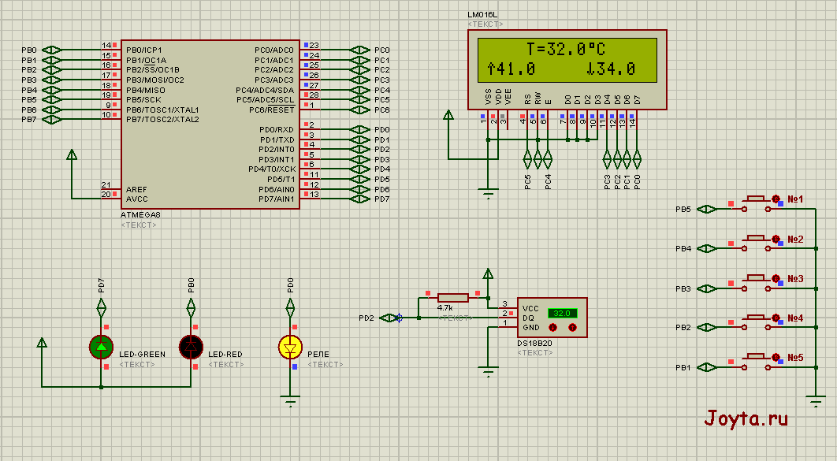Click the PB5 terminal beside button №1
837x461 pixels.
pyautogui.click(x=706, y=209)
